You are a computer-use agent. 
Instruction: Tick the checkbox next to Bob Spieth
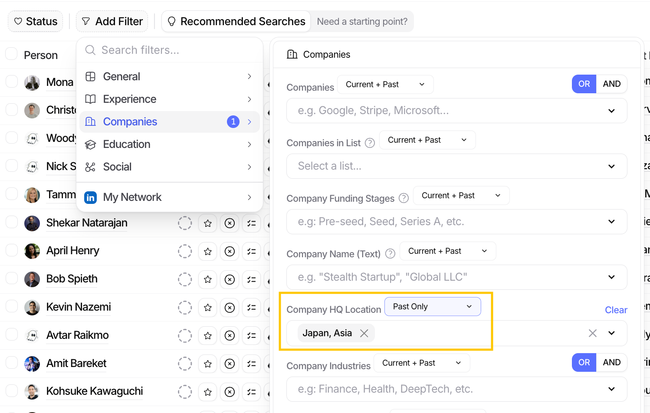[x=12, y=279]
